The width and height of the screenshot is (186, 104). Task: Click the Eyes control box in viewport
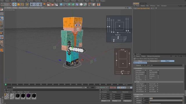(119, 26)
